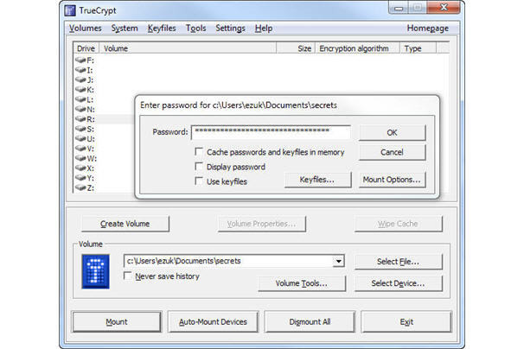Select drive X: icon in list

(x=80, y=168)
